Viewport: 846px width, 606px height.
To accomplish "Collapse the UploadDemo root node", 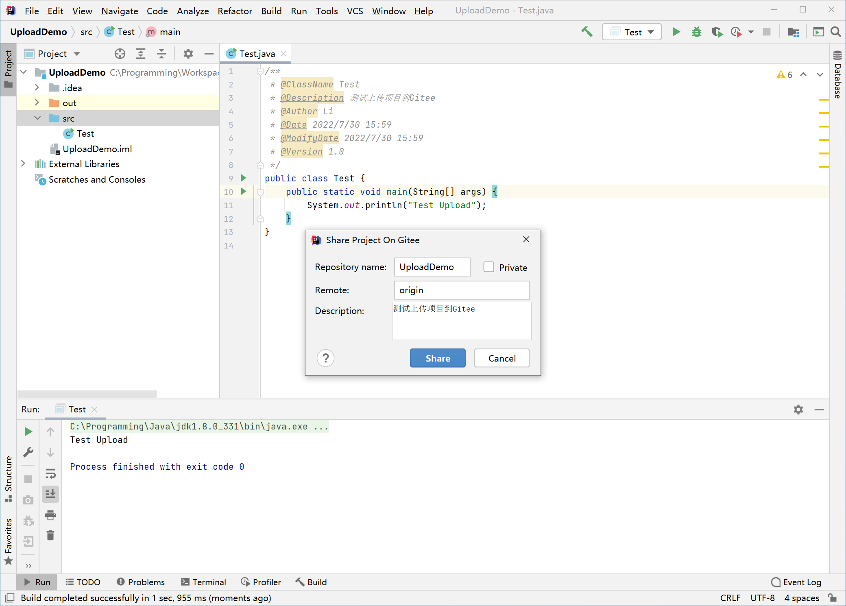I will point(24,72).
